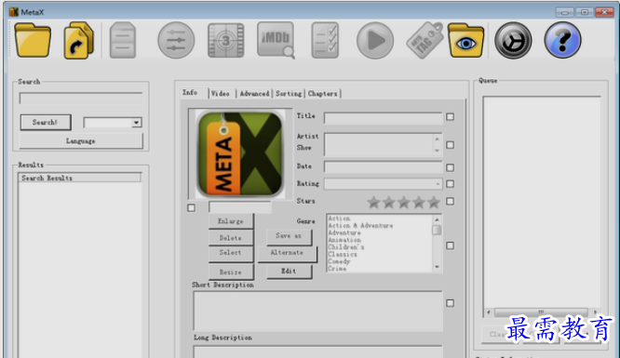Click the Enlarge artwork button
The width and height of the screenshot is (620, 358).
[231, 221]
